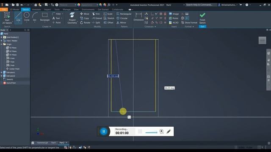Click the length dimension input box
Image resolution: width=271 pixels, height=152 pixels.
pyautogui.click(x=113, y=76)
